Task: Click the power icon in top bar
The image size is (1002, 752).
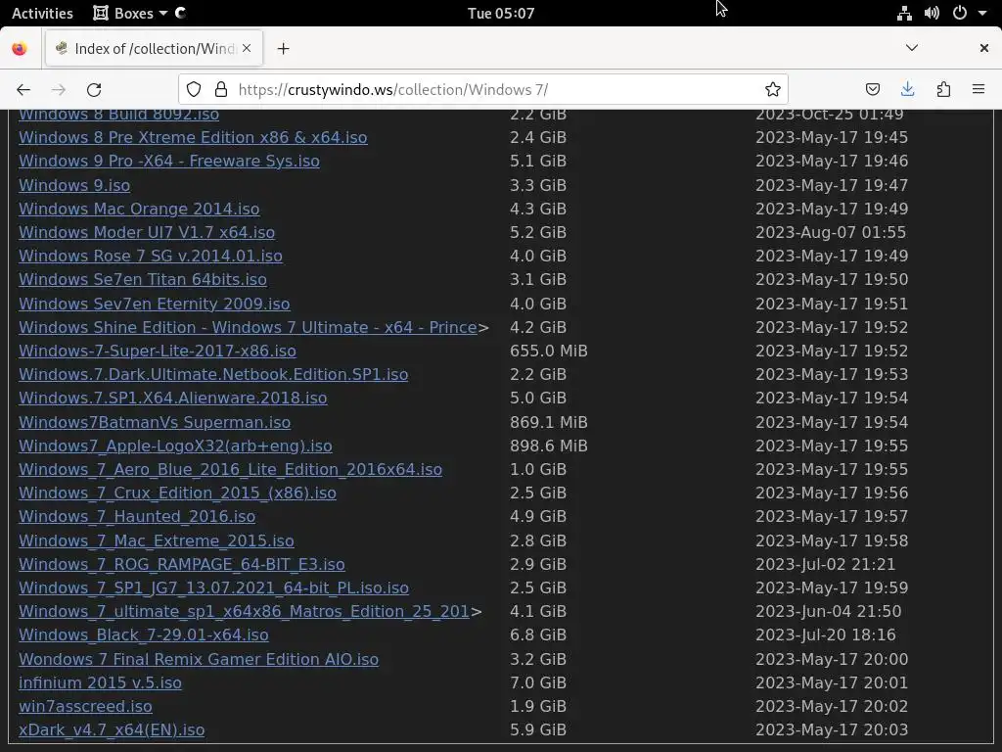Action: (x=960, y=13)
